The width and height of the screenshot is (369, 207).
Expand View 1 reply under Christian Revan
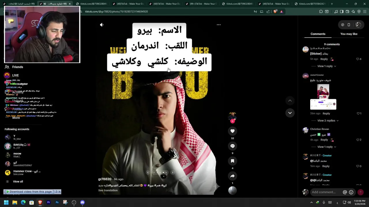pyautogui.click(x=327, y=147)
